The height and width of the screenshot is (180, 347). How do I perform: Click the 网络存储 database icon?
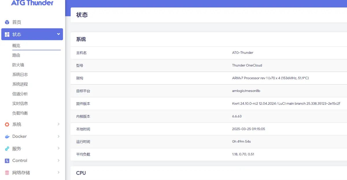pyautogui.click(x=7, y=173)
